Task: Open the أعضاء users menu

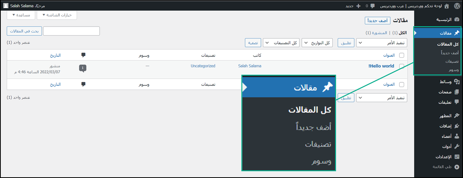Action: (438, 136)
